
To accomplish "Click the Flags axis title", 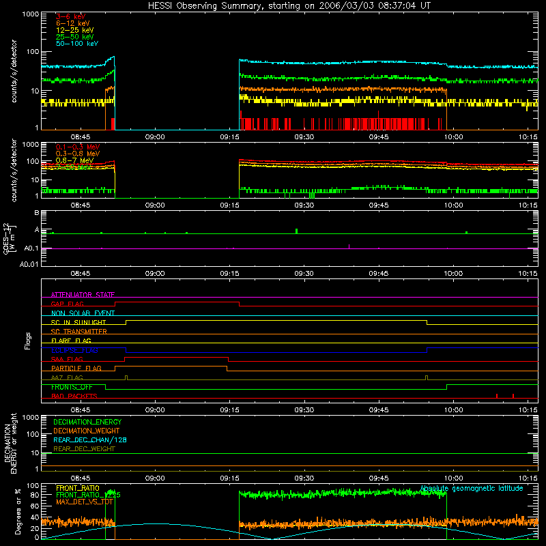I will pyautogui.click(x=28, y=341).
